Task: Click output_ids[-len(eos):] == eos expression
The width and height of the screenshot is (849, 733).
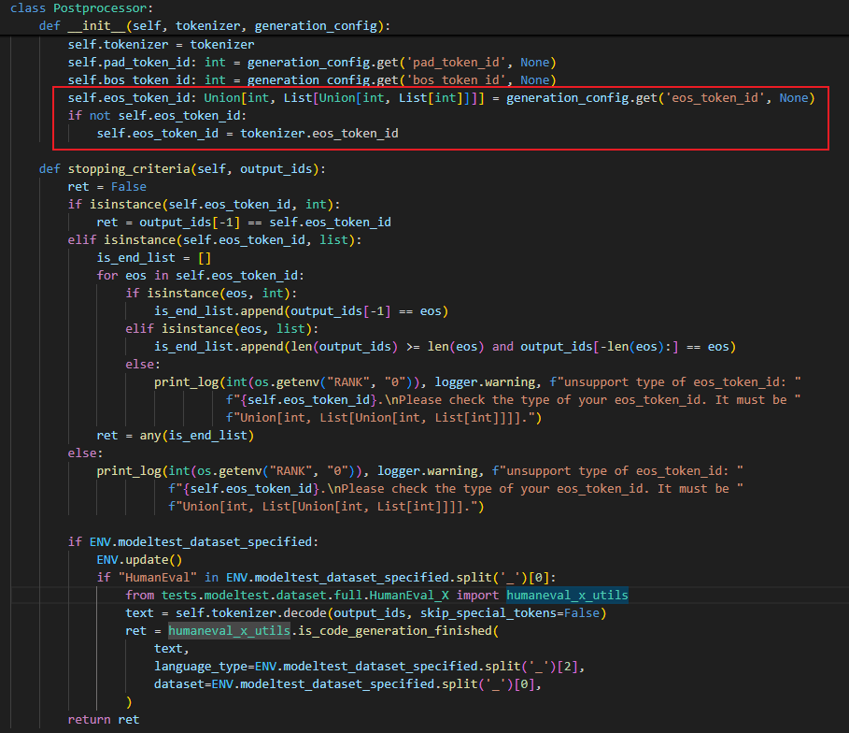Action: (x=624, y=347)
